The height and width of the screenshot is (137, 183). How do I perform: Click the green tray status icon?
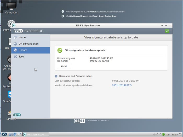coord(163,134)
